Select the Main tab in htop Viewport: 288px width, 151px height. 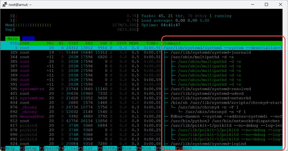[12, 39]
